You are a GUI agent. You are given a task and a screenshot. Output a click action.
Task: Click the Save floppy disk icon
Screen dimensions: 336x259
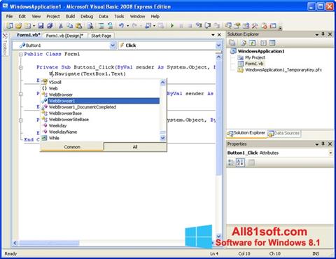(x=41, y=26)
